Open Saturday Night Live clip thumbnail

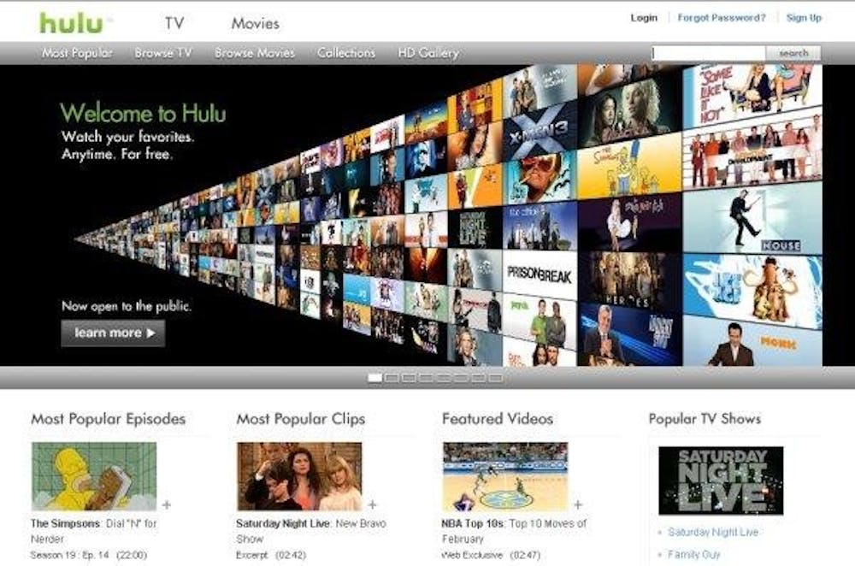pos(299,476)
